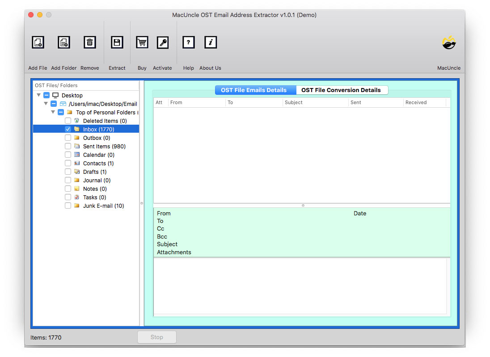Click the Deleted Items recycle icon
Viewport: 490px width, 357px height.
point(76,121)
